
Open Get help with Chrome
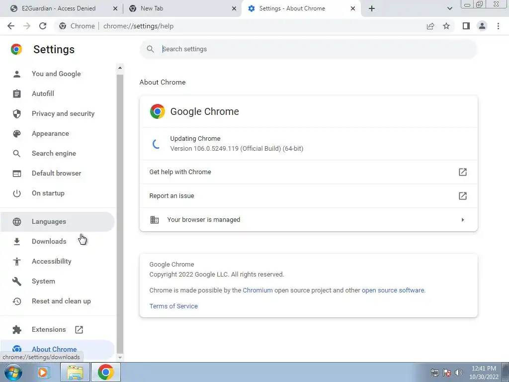(x=308, y=172)
